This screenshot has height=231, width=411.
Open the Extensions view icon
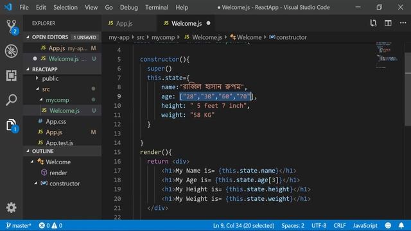point(12,76)
